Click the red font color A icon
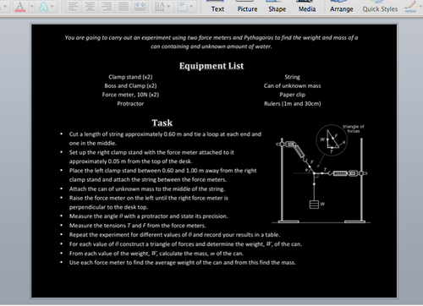Screen dimensions: 423x306 pyautogui.click(x=19, y=6)
